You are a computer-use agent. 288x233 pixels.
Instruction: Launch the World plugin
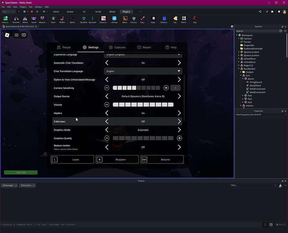pos(184,20)
